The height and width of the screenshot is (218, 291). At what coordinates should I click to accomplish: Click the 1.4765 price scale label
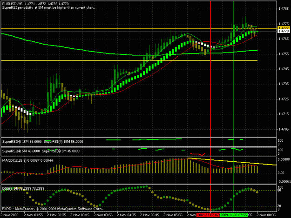pyautogui.click(x=284, y=39)
